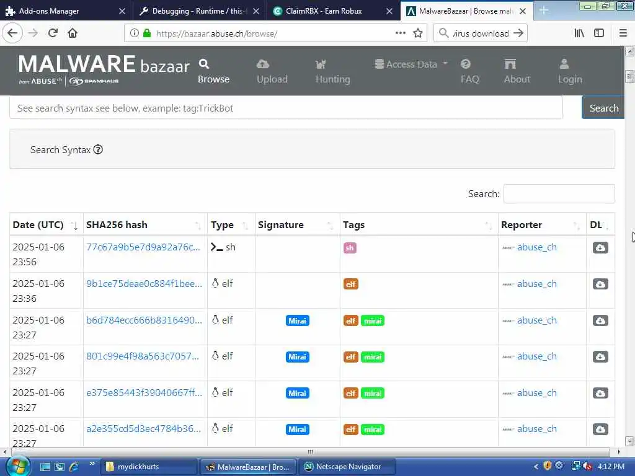Click the pink sh tag
The width and height of the screenshot is (635, 476).
pos(350,248)
